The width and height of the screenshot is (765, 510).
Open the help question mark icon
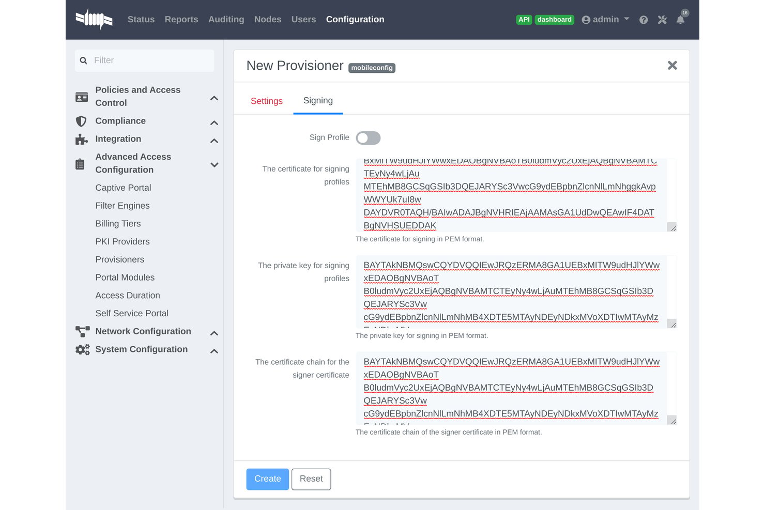(644, 20)
